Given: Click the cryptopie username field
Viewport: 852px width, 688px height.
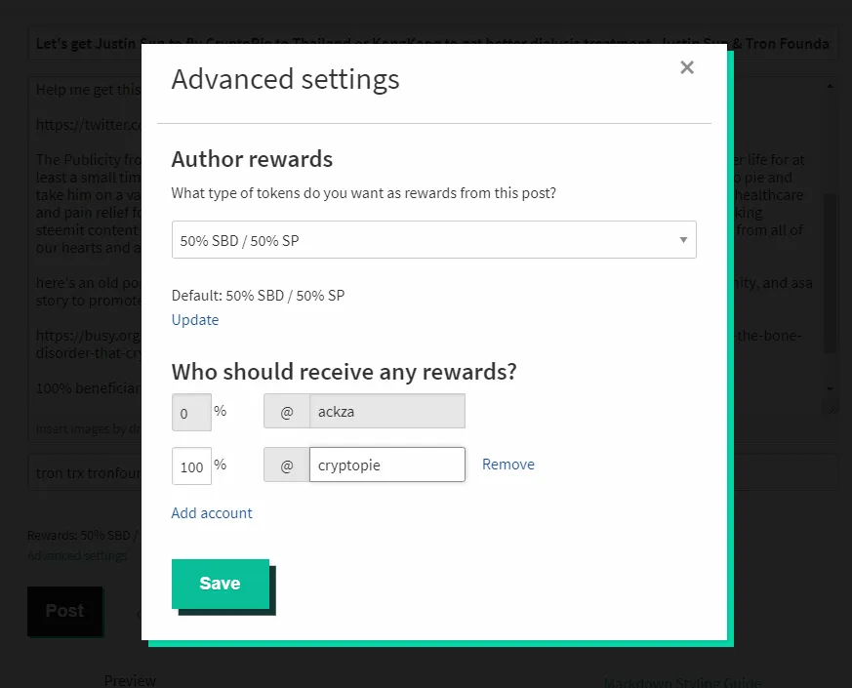Looking at the screenshot, I should 386,465.
